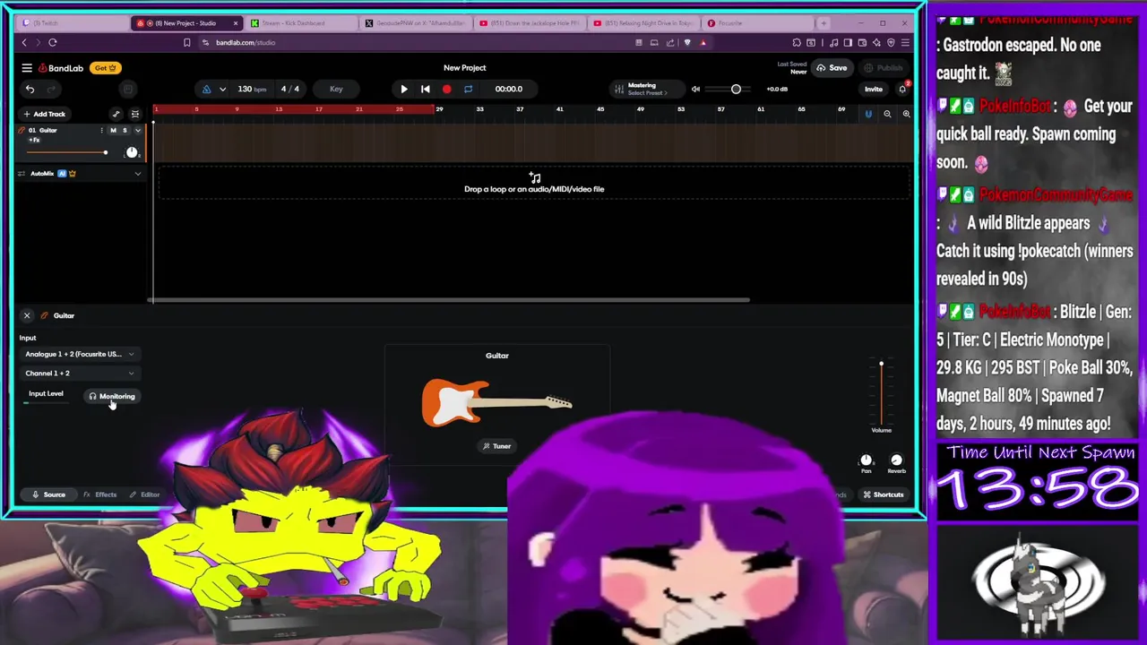Open a new browser tab
The width and height of the screenshot is (1147, 645).
(x=825, y=23)
